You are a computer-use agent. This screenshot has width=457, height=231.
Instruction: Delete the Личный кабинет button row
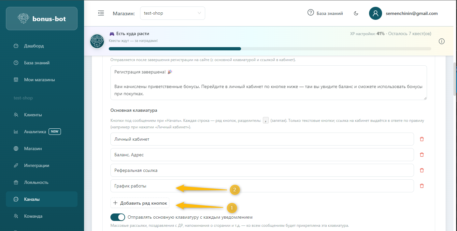click(422, 139)
